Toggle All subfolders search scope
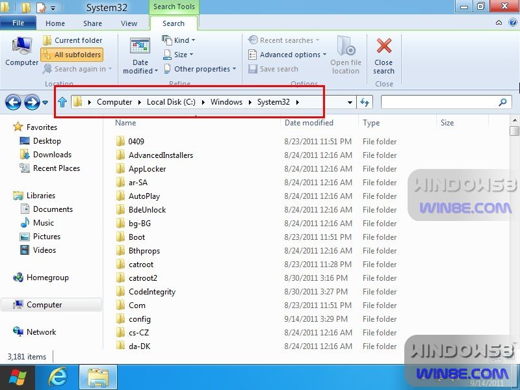The width and height of the screenshot is (520, 390). (72, 55)
